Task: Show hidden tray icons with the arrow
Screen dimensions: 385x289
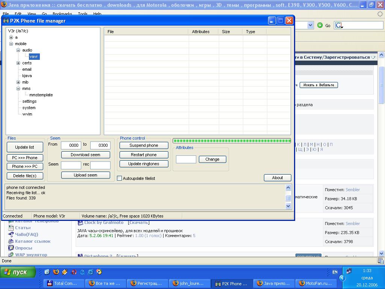Action: coord(342,278)
